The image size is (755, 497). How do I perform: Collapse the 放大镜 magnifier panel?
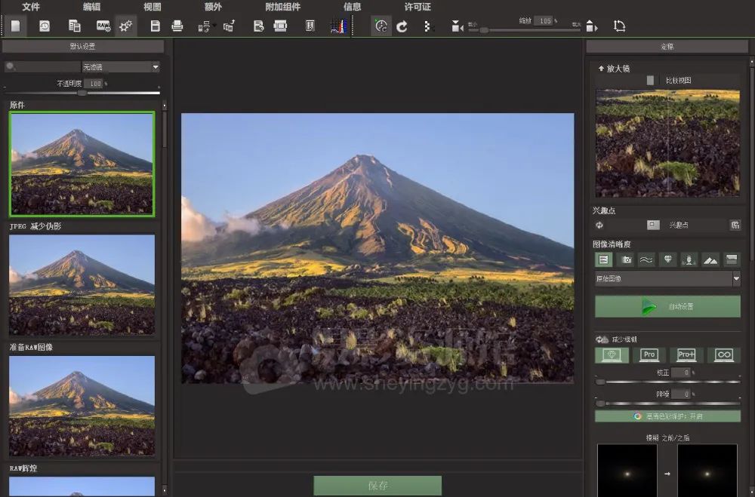tap(602, 68)
